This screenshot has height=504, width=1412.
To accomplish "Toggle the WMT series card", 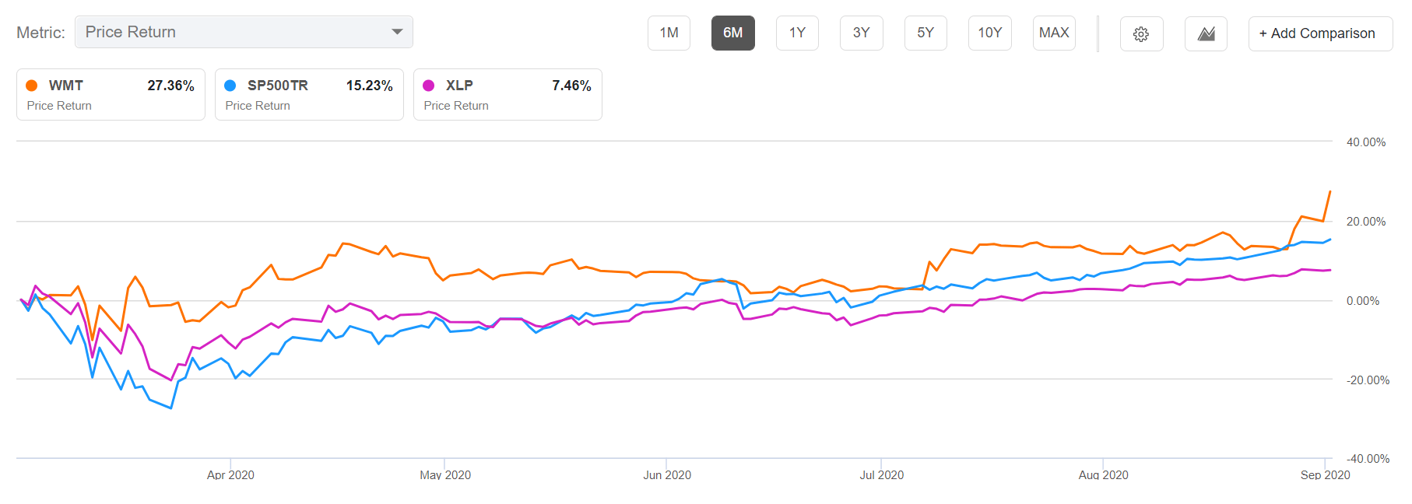I will point(111,95).
